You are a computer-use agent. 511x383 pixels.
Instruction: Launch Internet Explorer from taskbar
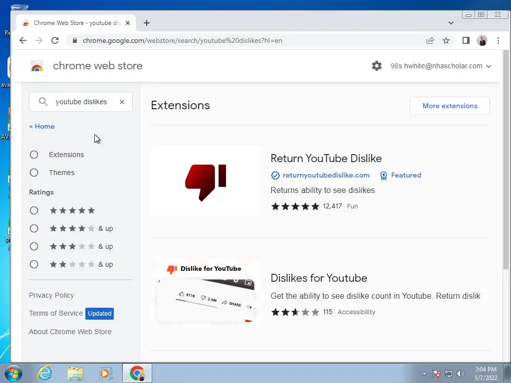(x=44, y=373)
